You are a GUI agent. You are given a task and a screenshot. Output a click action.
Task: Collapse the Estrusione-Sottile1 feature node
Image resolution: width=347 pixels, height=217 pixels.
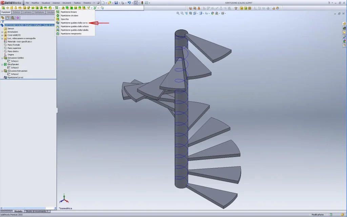point(2,58)
